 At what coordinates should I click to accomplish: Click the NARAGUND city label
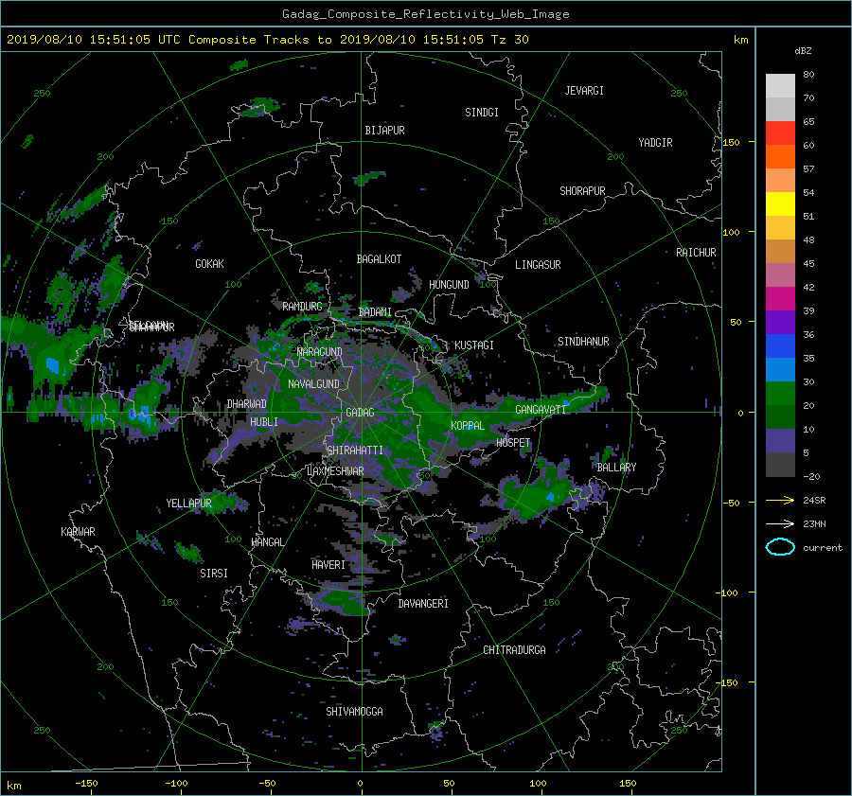pos(320,351)
